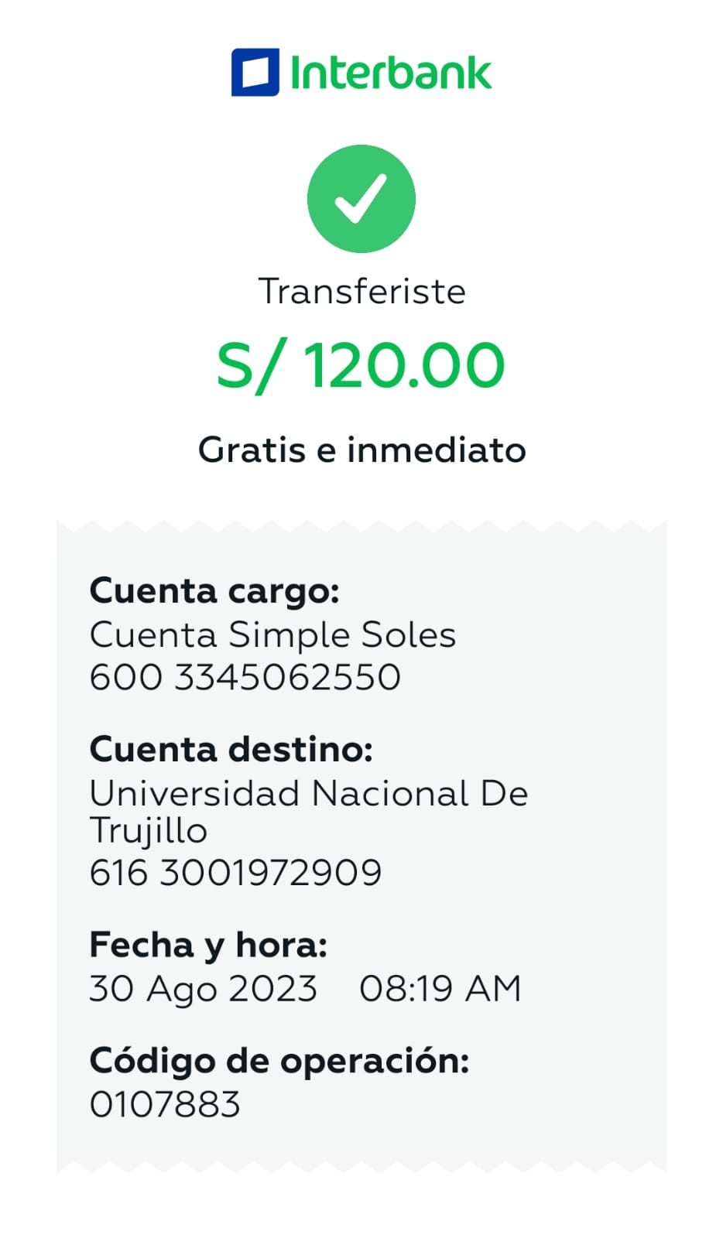
Task: Click the green Interbank wordmark
Action: click(x=390, y=74)
